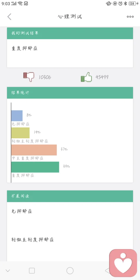140x280 pixels.
Task: Tap the circle home navigation icon
Action: coord(70,271)
